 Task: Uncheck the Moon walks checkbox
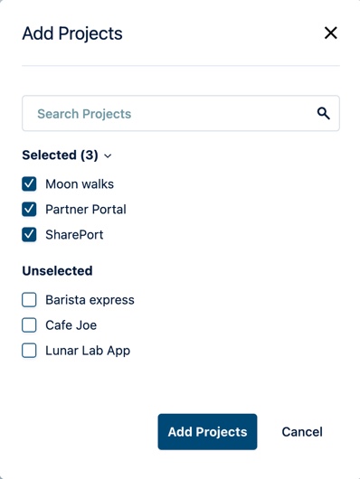point(29,183)
